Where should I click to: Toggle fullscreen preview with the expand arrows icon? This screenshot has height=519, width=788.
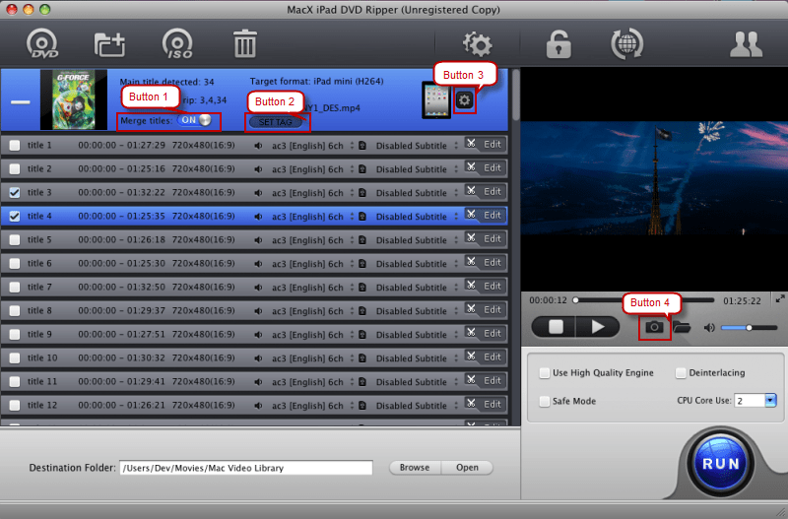tap(780, 299)
